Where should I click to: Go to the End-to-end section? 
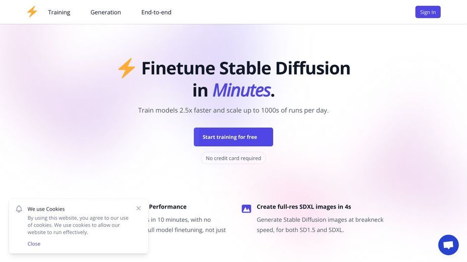(x=157, y=12)
